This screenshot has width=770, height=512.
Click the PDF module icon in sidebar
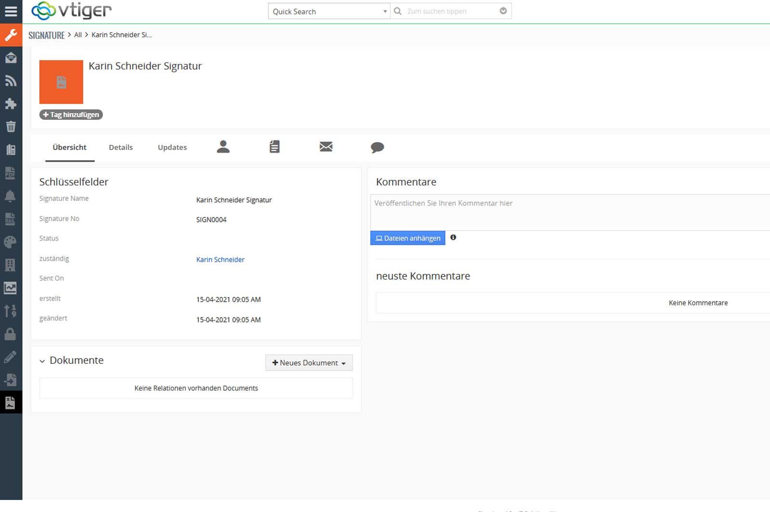click(x=11, y=173)
